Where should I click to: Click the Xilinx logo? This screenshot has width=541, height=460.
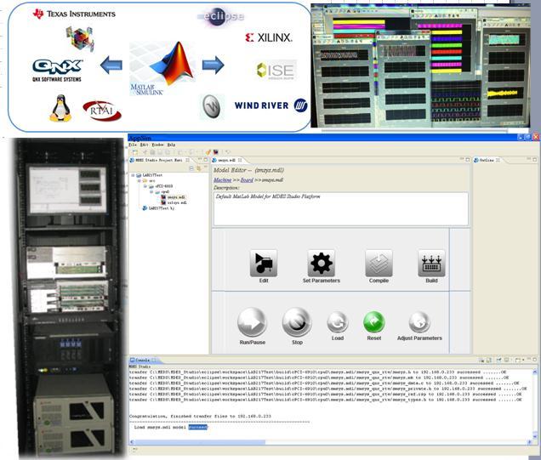269,37
